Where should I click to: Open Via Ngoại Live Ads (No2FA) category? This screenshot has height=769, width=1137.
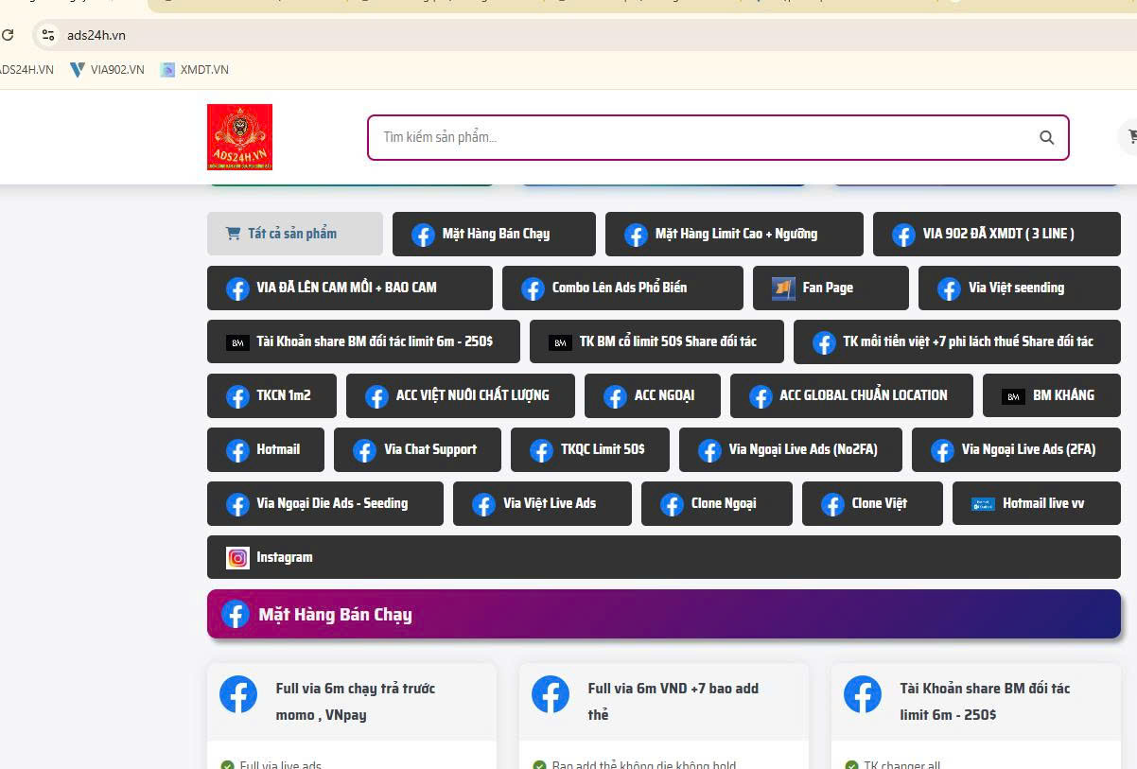791,449
